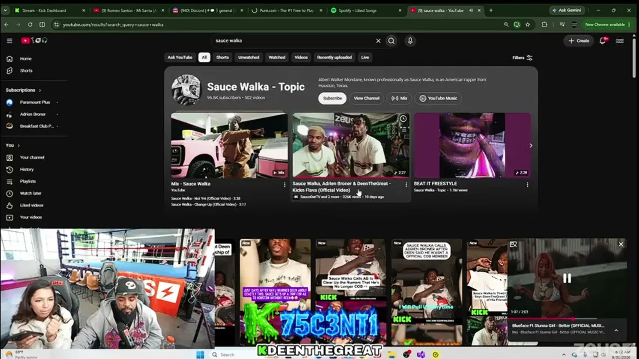Screen dimensions: 639x359
Task: Run the search with the magnifier button
Action: (x=391, y=41)
